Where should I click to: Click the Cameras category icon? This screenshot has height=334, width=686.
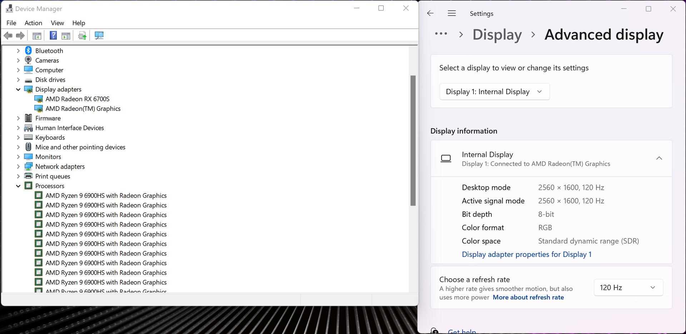point(29,60)
